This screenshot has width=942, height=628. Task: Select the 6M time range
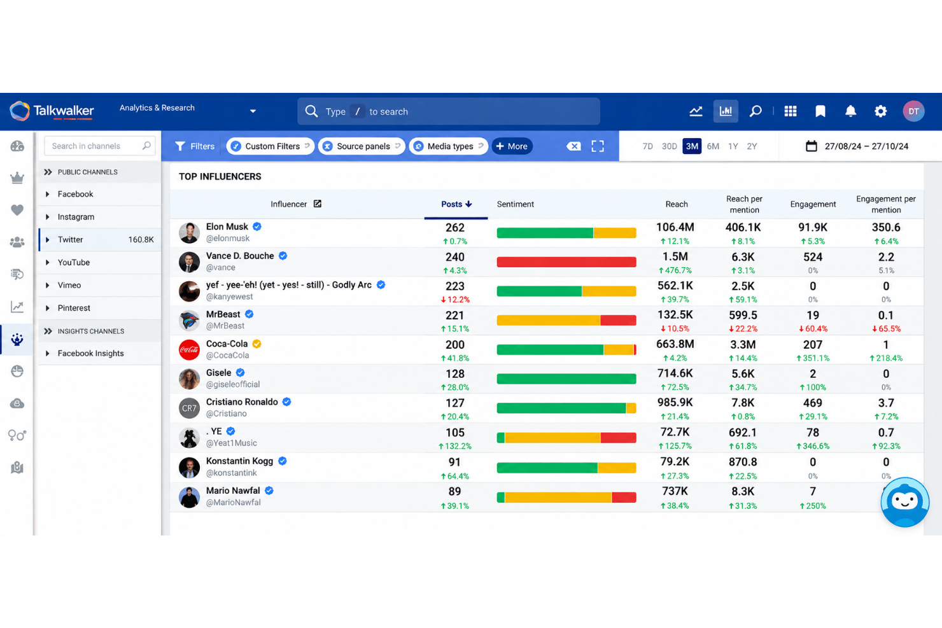[713, 146]
